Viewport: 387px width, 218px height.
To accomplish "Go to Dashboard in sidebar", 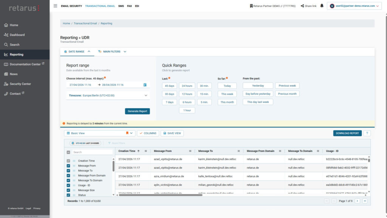I will (17, 35).
